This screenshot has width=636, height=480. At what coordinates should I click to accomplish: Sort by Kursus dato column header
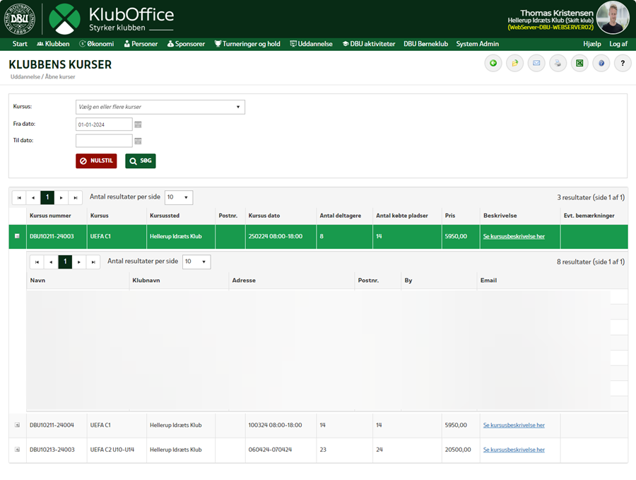[x=264, y=216]
